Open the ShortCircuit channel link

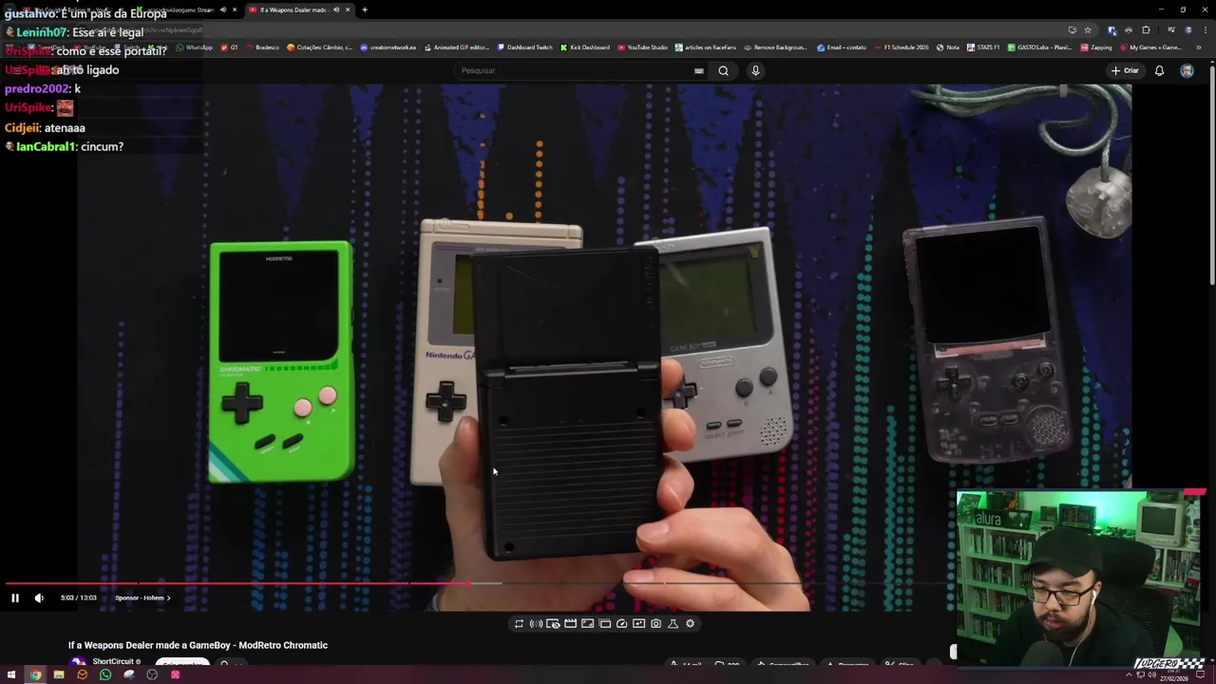click(x=113, y=661)
